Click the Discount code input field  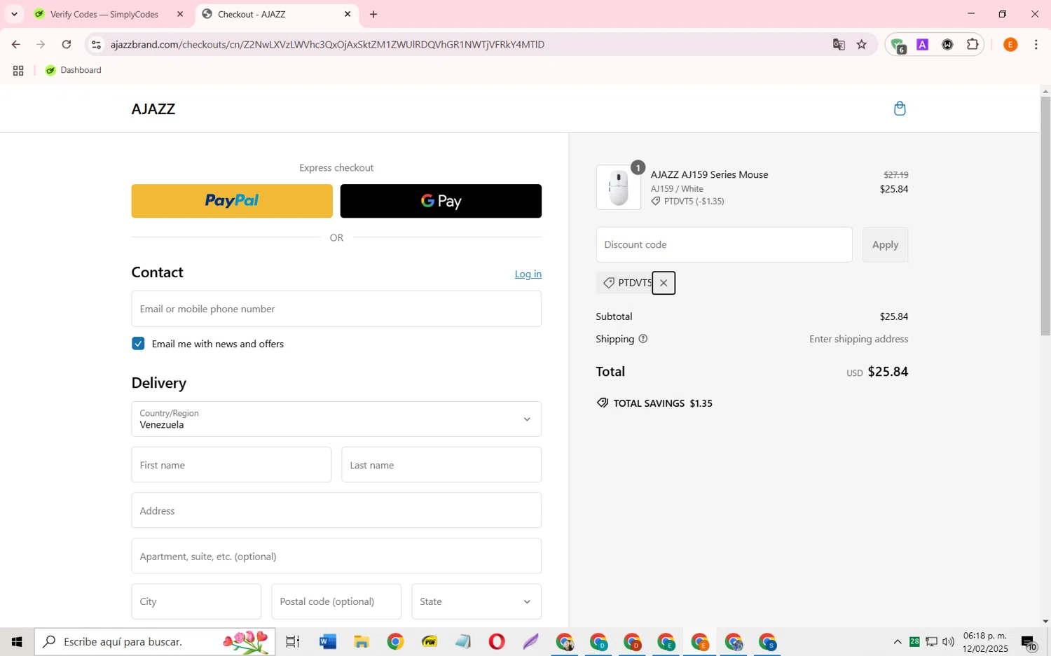(x=724, y=244)
